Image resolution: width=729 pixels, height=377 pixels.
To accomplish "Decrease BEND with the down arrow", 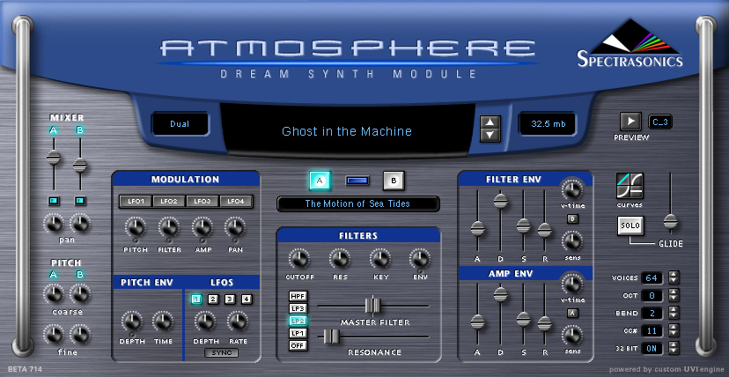I will tap(674, 316).
